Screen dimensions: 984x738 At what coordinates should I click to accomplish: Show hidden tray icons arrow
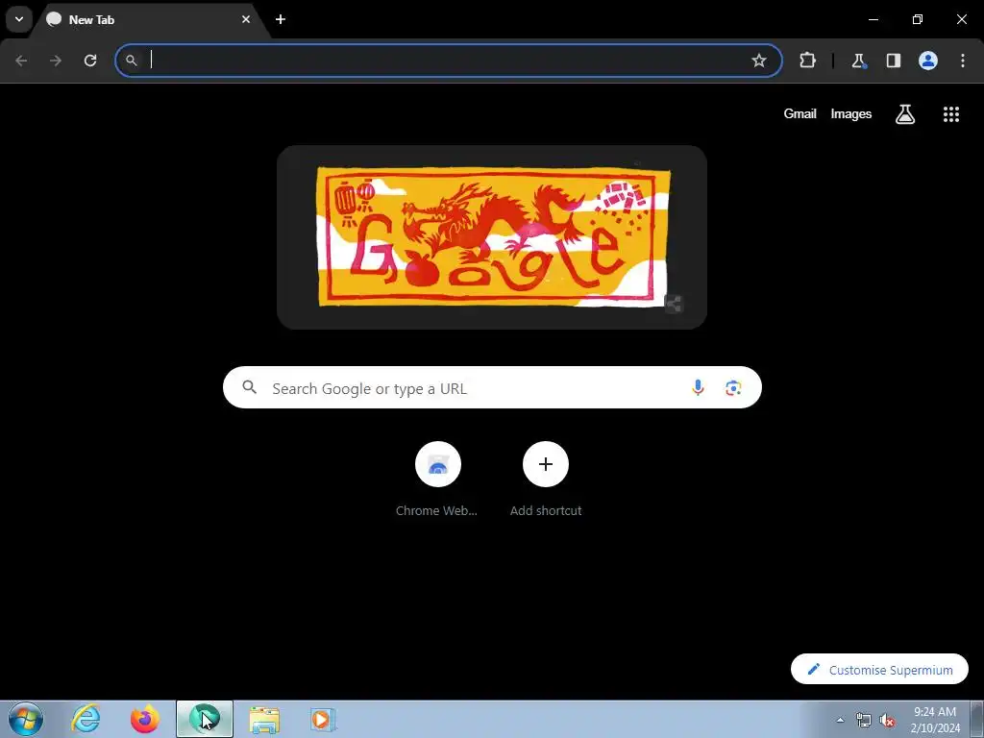(840, 720)
